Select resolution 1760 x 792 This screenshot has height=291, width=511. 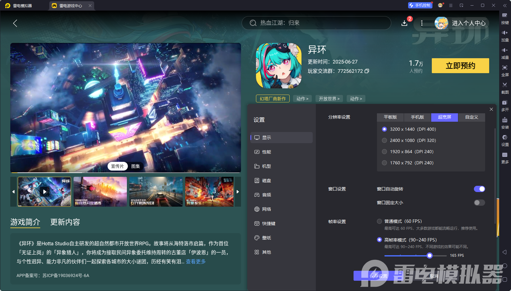coord(384,163)
